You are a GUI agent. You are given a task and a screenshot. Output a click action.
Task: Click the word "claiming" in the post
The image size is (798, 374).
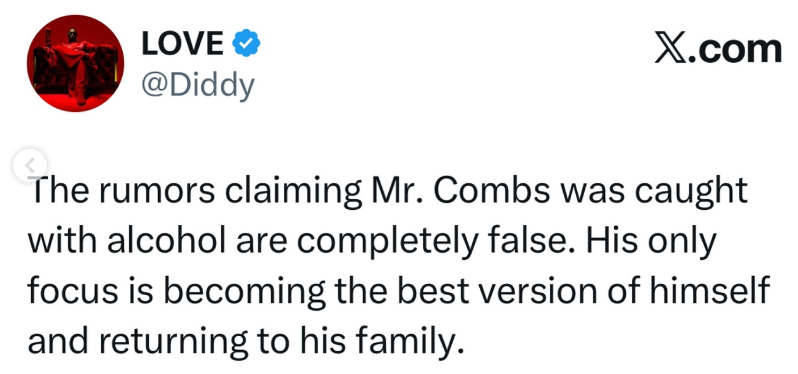293,191
